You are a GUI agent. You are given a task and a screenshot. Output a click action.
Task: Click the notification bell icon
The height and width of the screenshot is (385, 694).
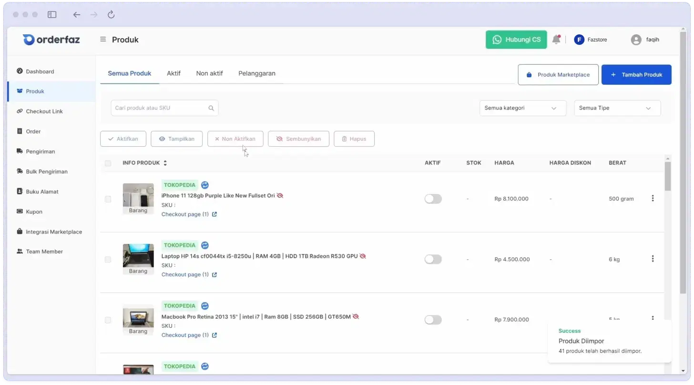click(556, 40)
